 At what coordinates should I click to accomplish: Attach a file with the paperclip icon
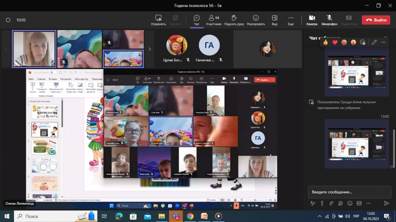(331, 203)
